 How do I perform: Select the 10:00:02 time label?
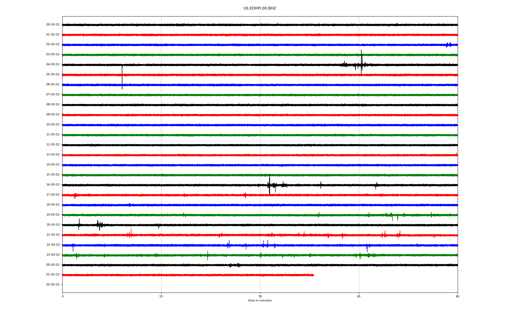coord(53,125)
